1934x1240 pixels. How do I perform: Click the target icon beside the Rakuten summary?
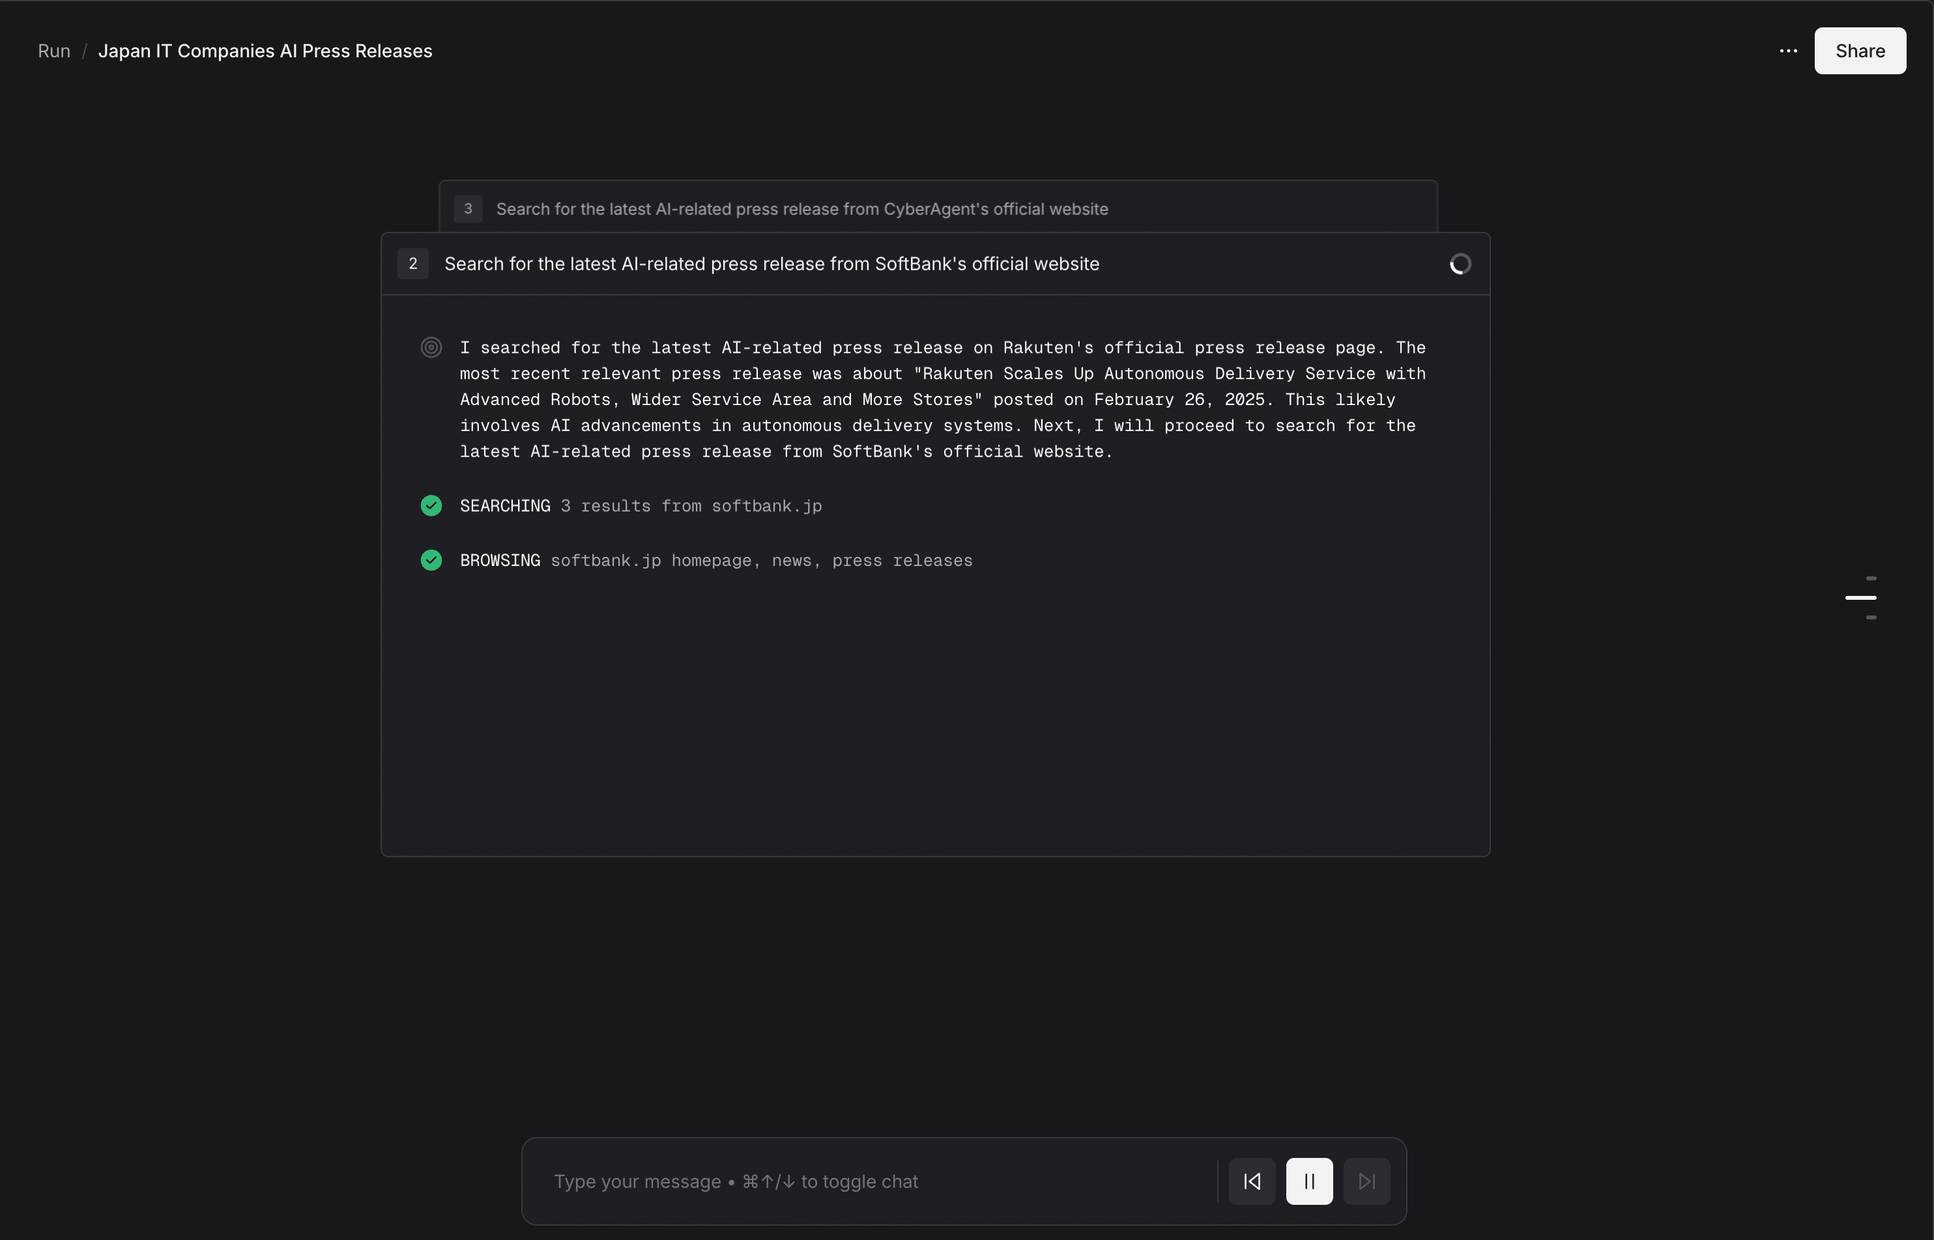coord(431,348)
